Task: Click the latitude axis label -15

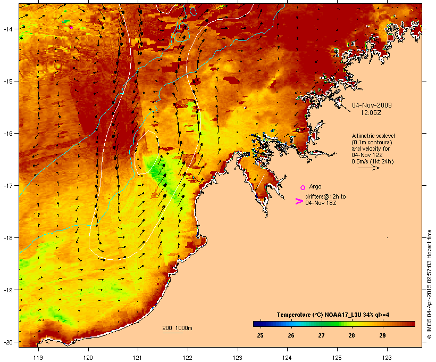Action: pos(8,81)
